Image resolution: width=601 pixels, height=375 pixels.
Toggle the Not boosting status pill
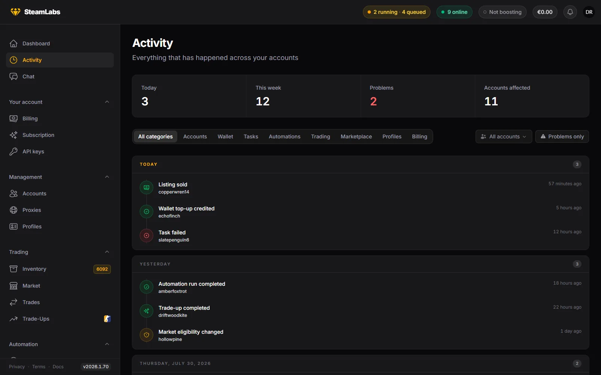click(502, 12)
